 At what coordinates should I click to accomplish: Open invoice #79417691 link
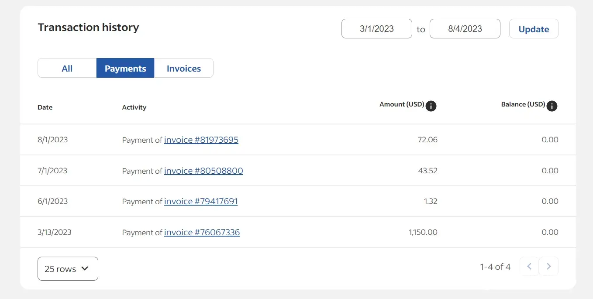click(x=201, y=201)
